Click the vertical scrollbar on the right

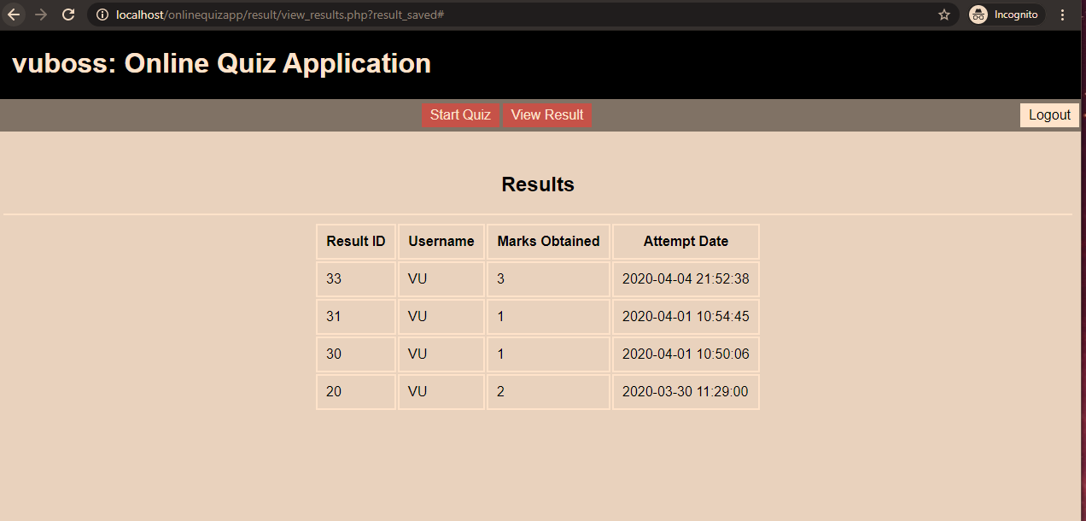pyautogui.click(x=1081, y=256)
